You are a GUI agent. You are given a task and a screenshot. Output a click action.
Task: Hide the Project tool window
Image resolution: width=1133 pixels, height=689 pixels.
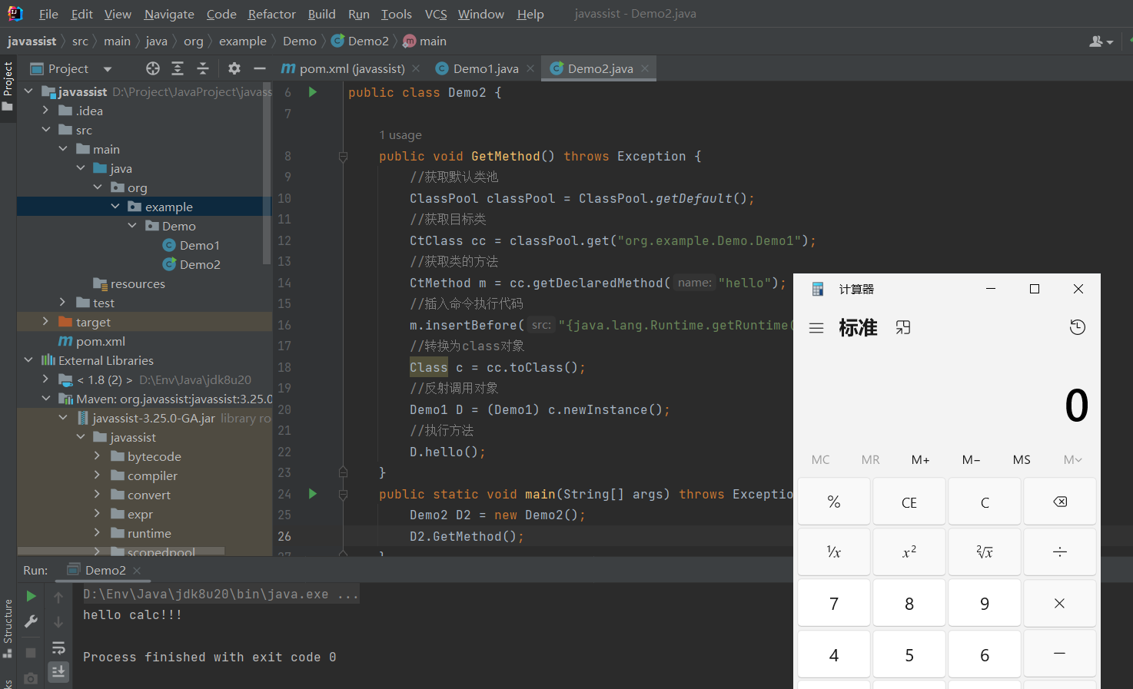[x=260, y=68]
